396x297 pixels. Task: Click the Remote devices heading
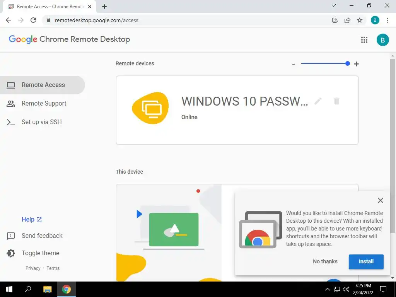pyautogui.click(x=135, y=63)
